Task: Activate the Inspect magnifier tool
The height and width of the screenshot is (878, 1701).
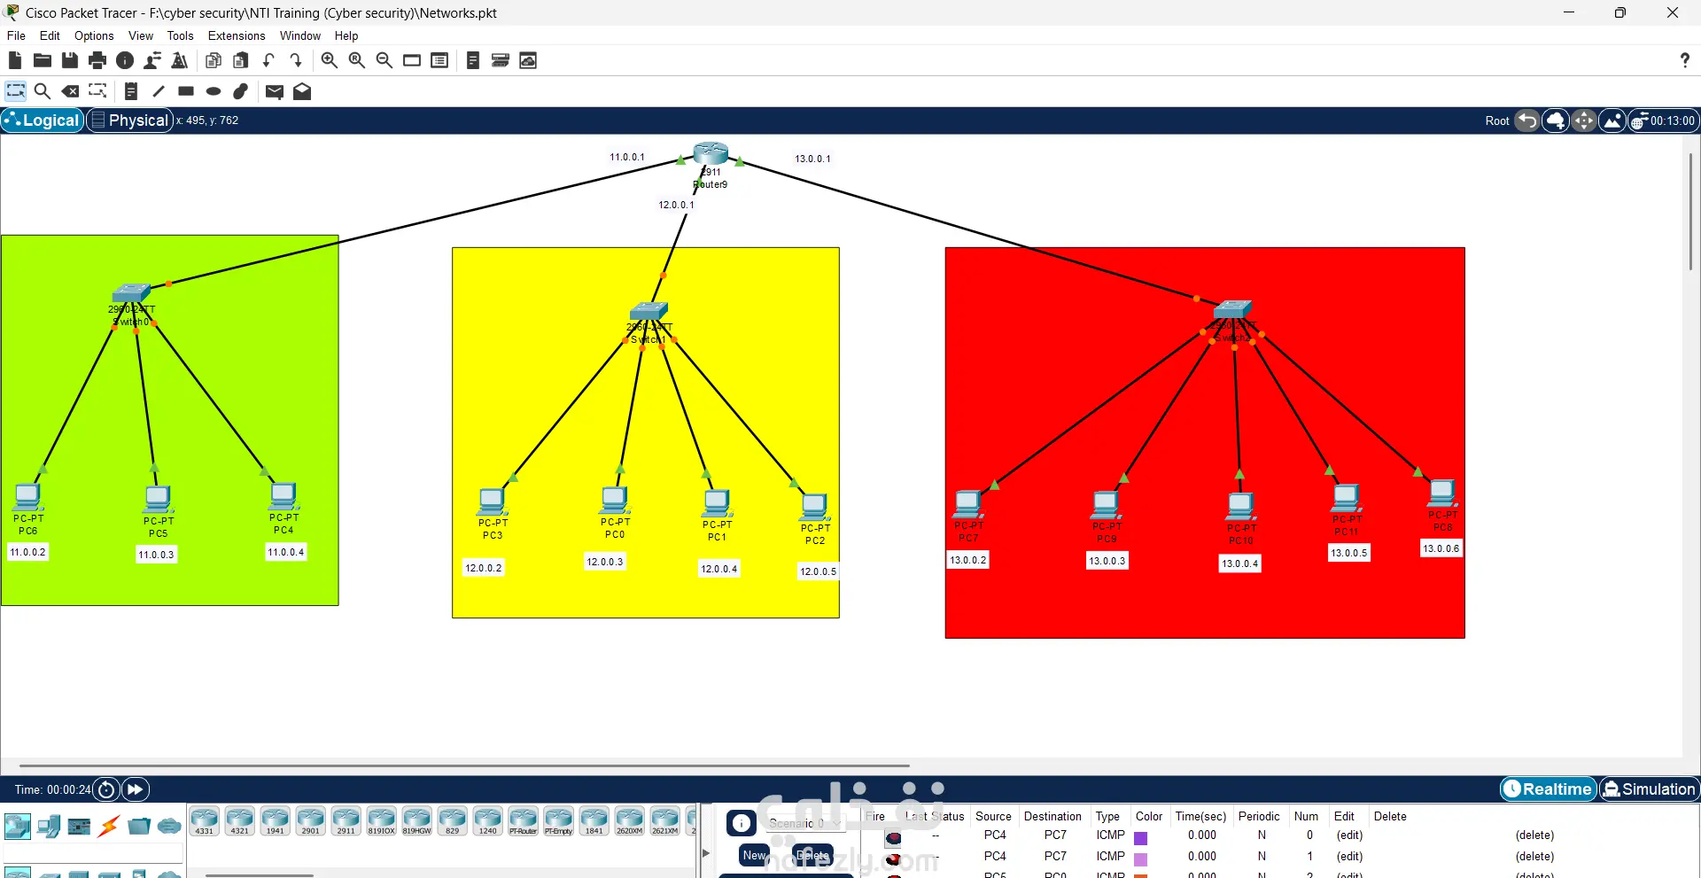Action: point(42,91)
